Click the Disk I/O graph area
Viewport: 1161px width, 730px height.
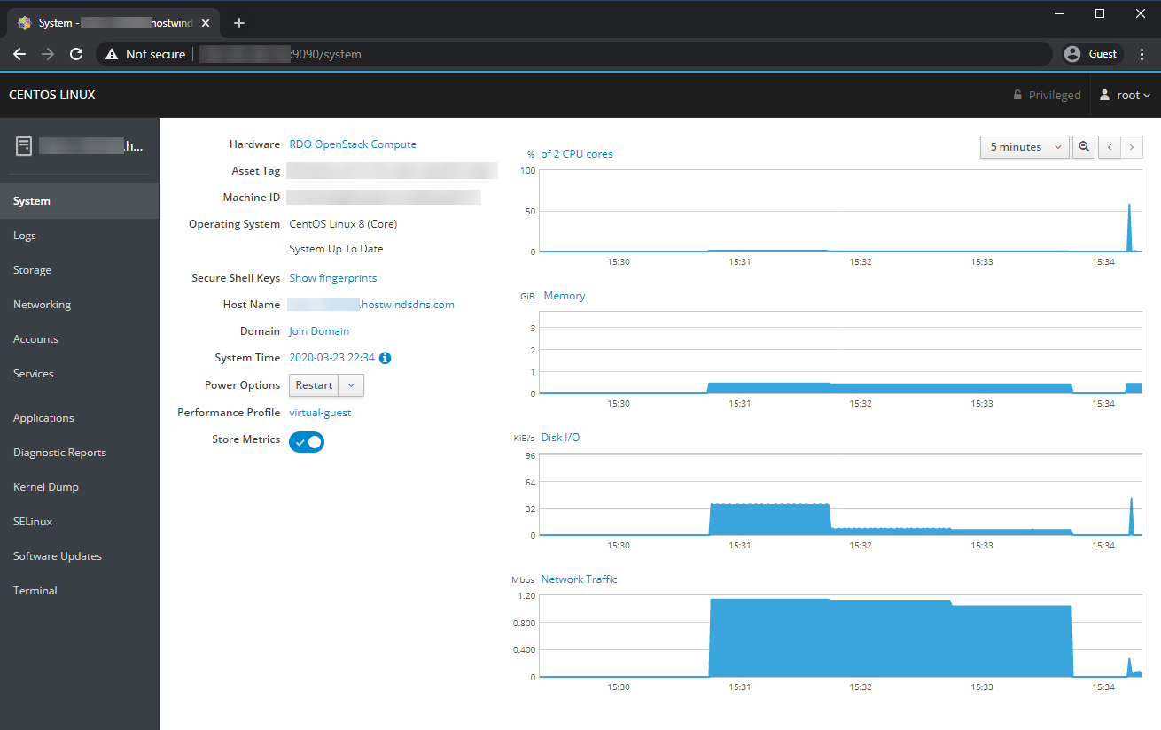(840, 494)
